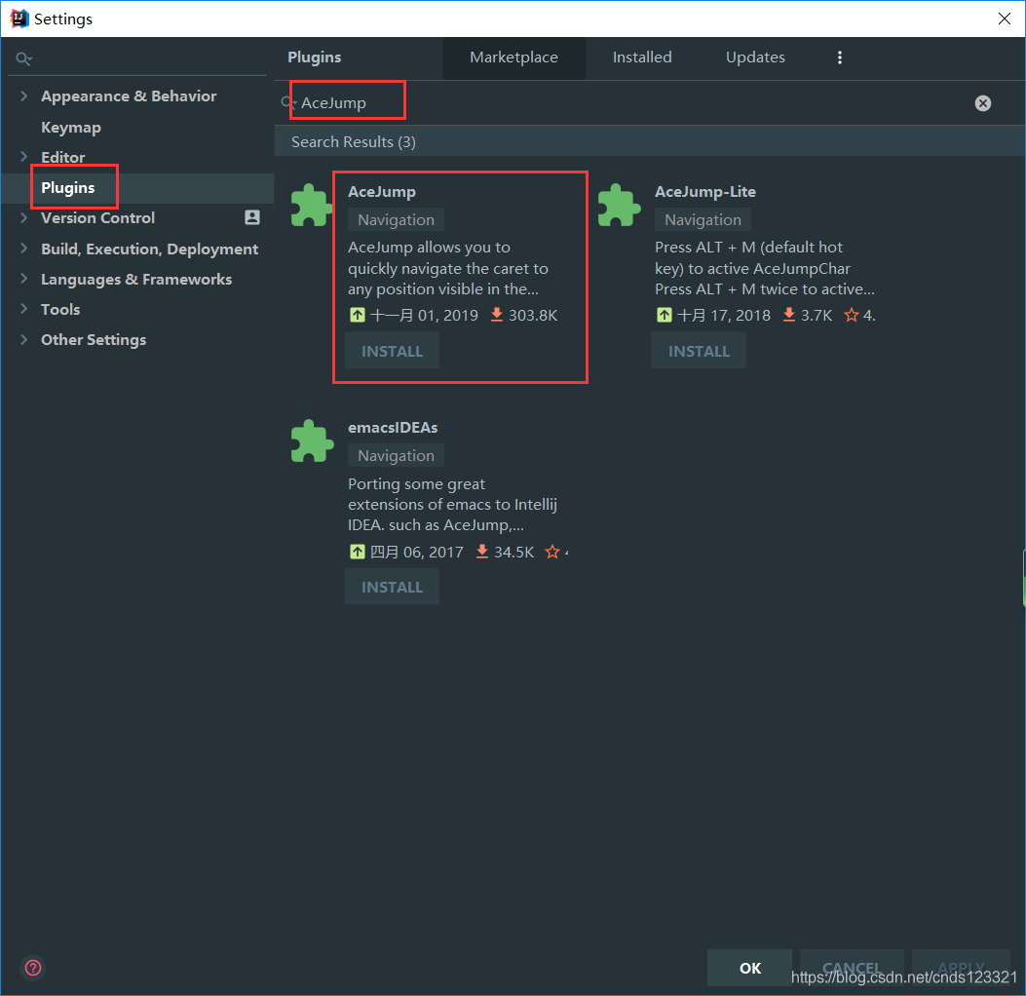Viewport: 1026px width, 996px height.
Task: Install the emacsIDEAs plugin
Action: 392,587
